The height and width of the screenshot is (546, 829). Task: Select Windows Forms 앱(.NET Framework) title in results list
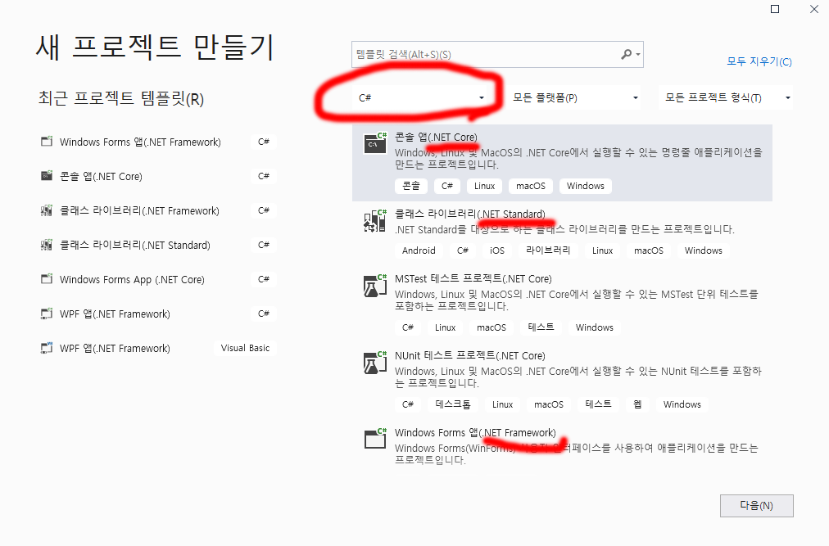pos(475,432)
